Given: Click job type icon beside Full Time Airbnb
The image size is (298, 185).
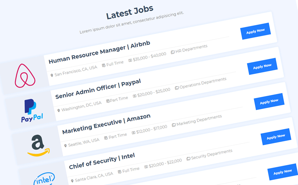Looking at the screenshot, I should coord(103,65).
